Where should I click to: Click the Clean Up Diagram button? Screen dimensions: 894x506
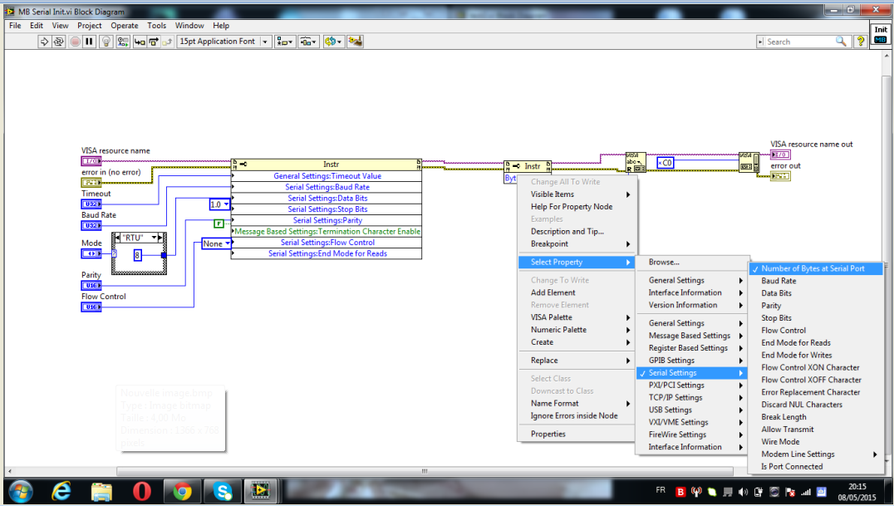pyautogui.click(x=355, y=41)
